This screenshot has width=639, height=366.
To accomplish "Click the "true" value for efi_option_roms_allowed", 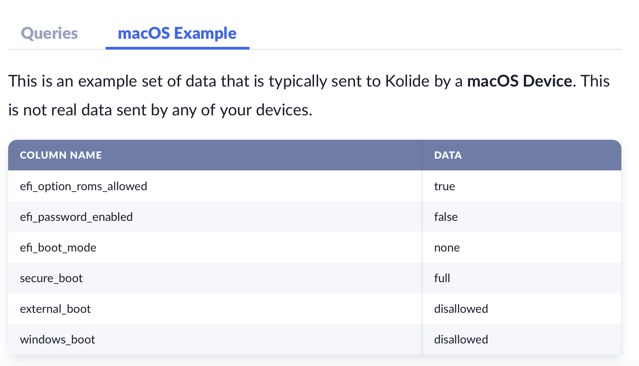I will tap(445, 186).
